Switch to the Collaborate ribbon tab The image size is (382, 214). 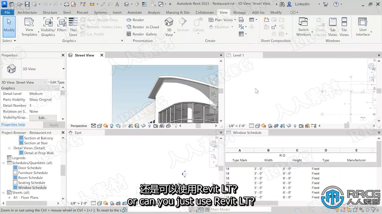pyautogui.click(x=205, y=12)
